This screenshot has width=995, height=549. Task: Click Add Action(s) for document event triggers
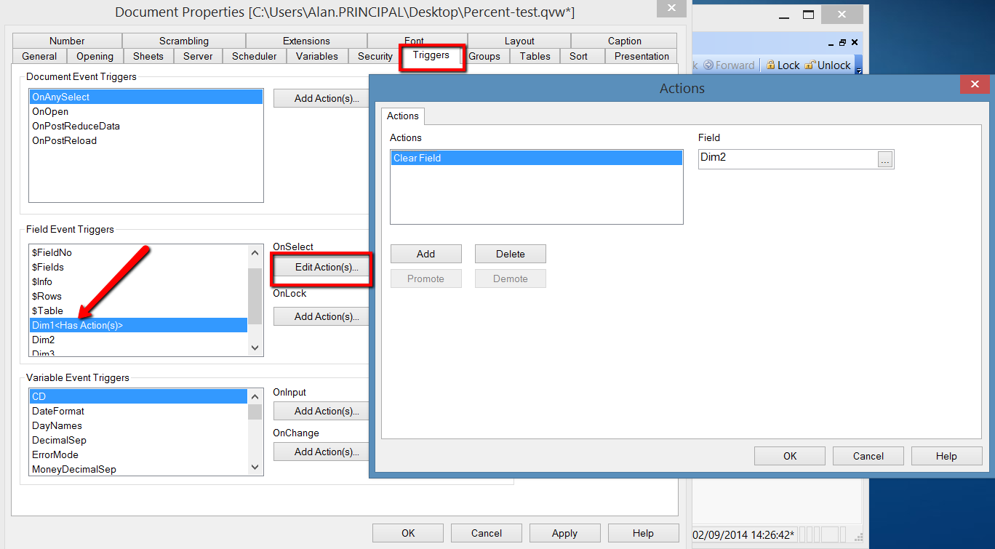click(x=321, y=99)
